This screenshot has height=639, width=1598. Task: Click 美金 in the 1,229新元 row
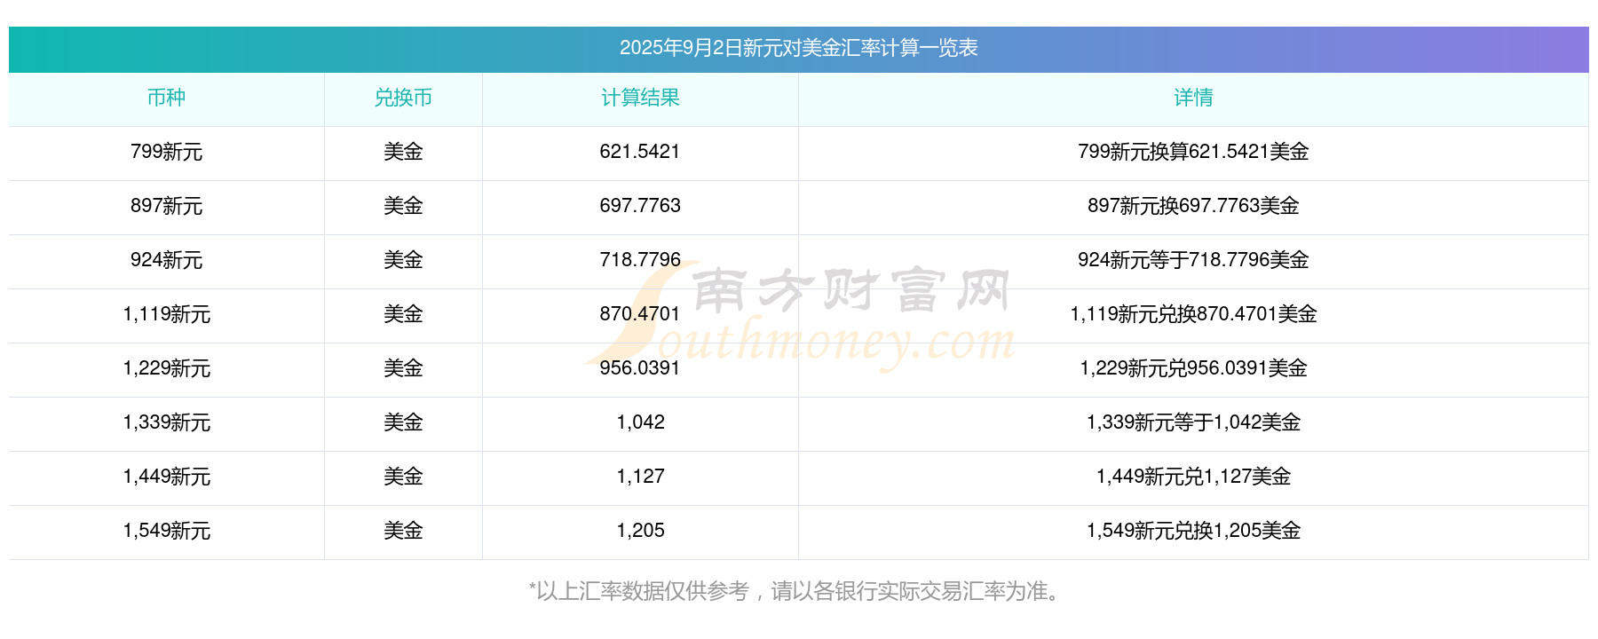click(403, 368)
